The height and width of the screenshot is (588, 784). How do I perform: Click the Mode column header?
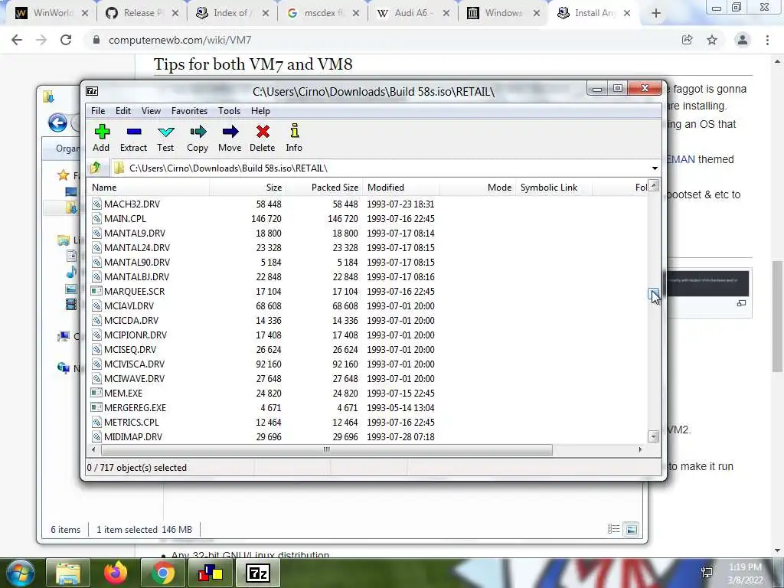click(477, 188)
